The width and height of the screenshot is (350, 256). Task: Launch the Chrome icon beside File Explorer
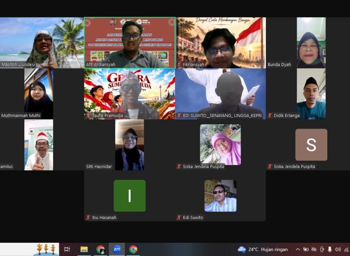(x=101, y=249)
